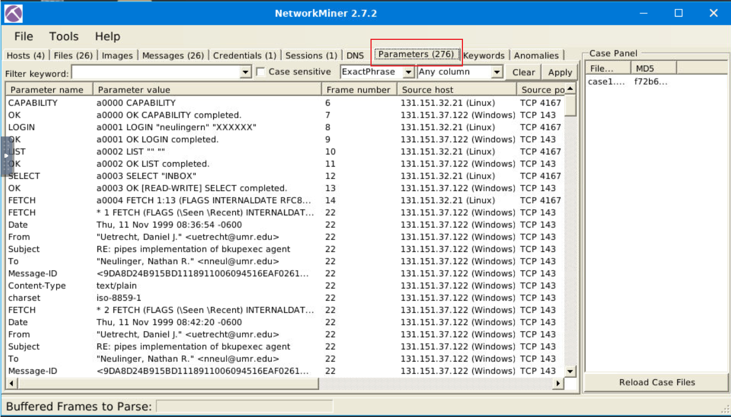
Task: Maximize the NetworkMiner window
Action: coord(678,13)
